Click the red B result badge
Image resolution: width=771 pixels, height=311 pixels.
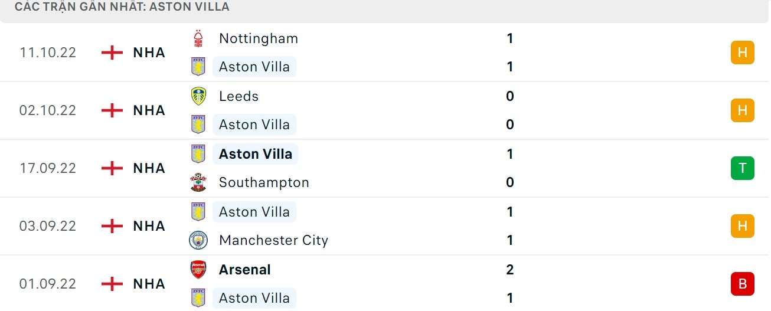pos(742,284)
